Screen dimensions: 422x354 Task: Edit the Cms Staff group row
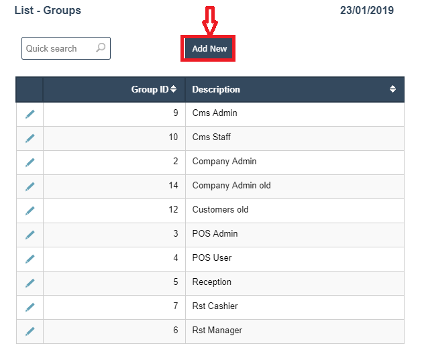(x=30, y=138)
